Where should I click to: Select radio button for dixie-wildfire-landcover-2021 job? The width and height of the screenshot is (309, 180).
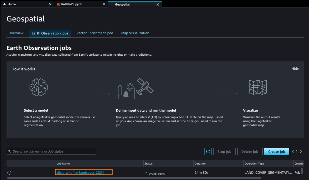pos(9,173)
